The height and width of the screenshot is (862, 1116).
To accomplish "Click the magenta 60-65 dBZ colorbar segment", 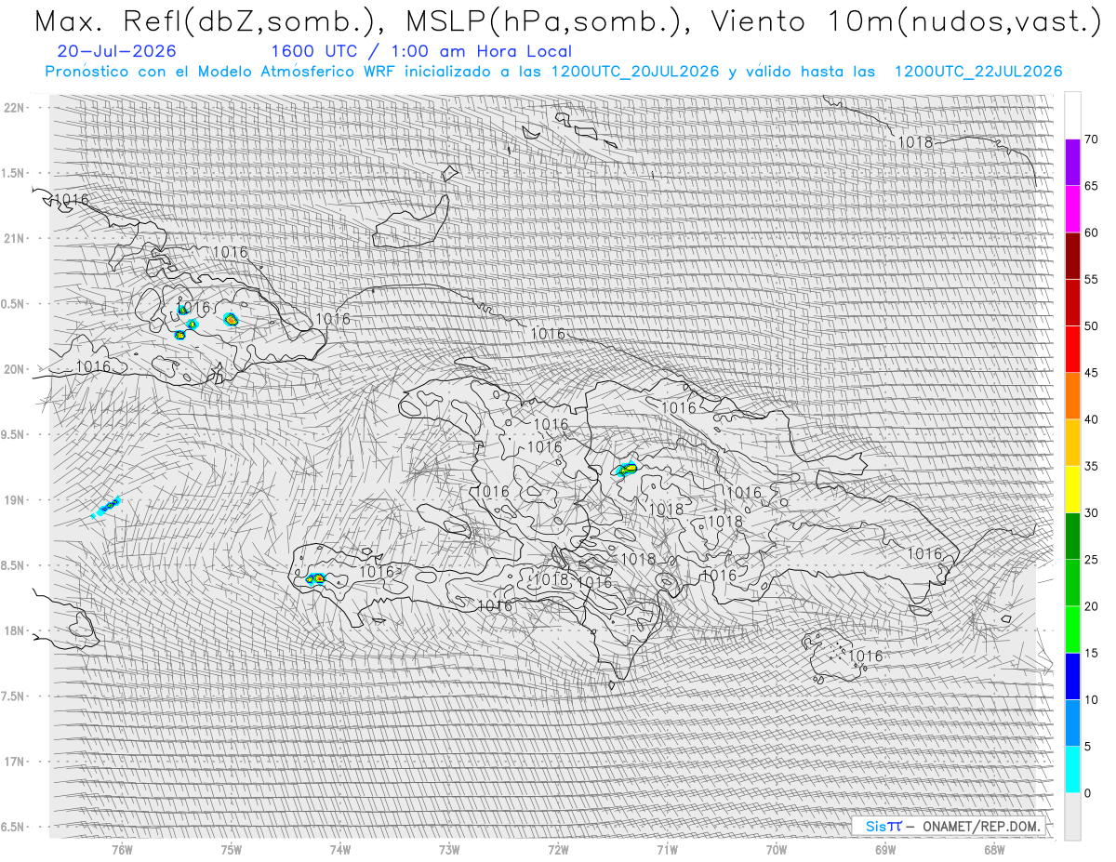I will pyautogui.click(x=1072, y=209).
